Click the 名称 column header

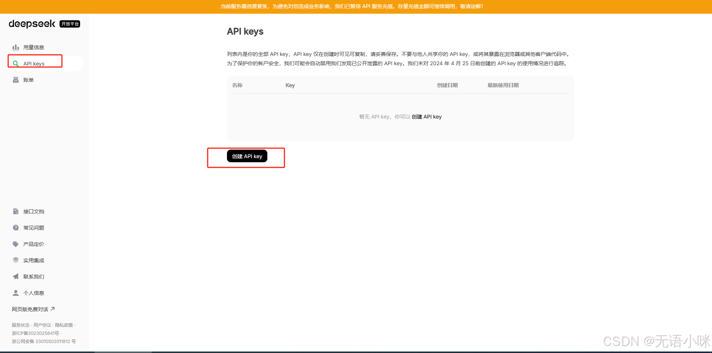click(x=237, y=85)
